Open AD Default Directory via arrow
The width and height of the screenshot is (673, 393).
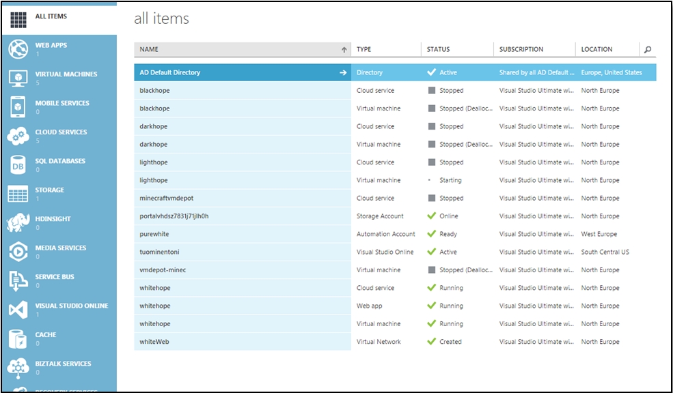tap(343, 72)
